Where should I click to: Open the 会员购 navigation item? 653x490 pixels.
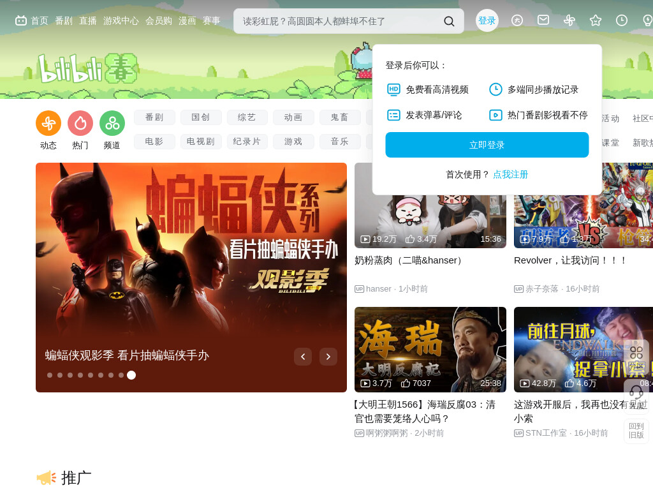(x=159, y=21)
